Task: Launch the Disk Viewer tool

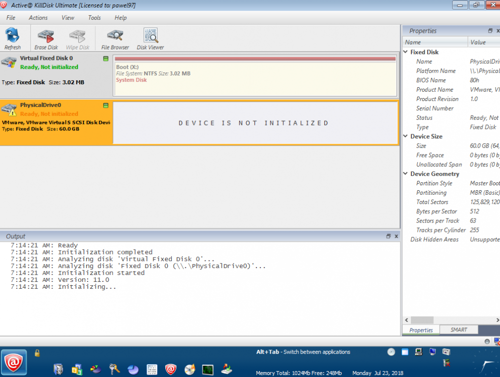Action: pyautogui.click(x=150, y=39)
